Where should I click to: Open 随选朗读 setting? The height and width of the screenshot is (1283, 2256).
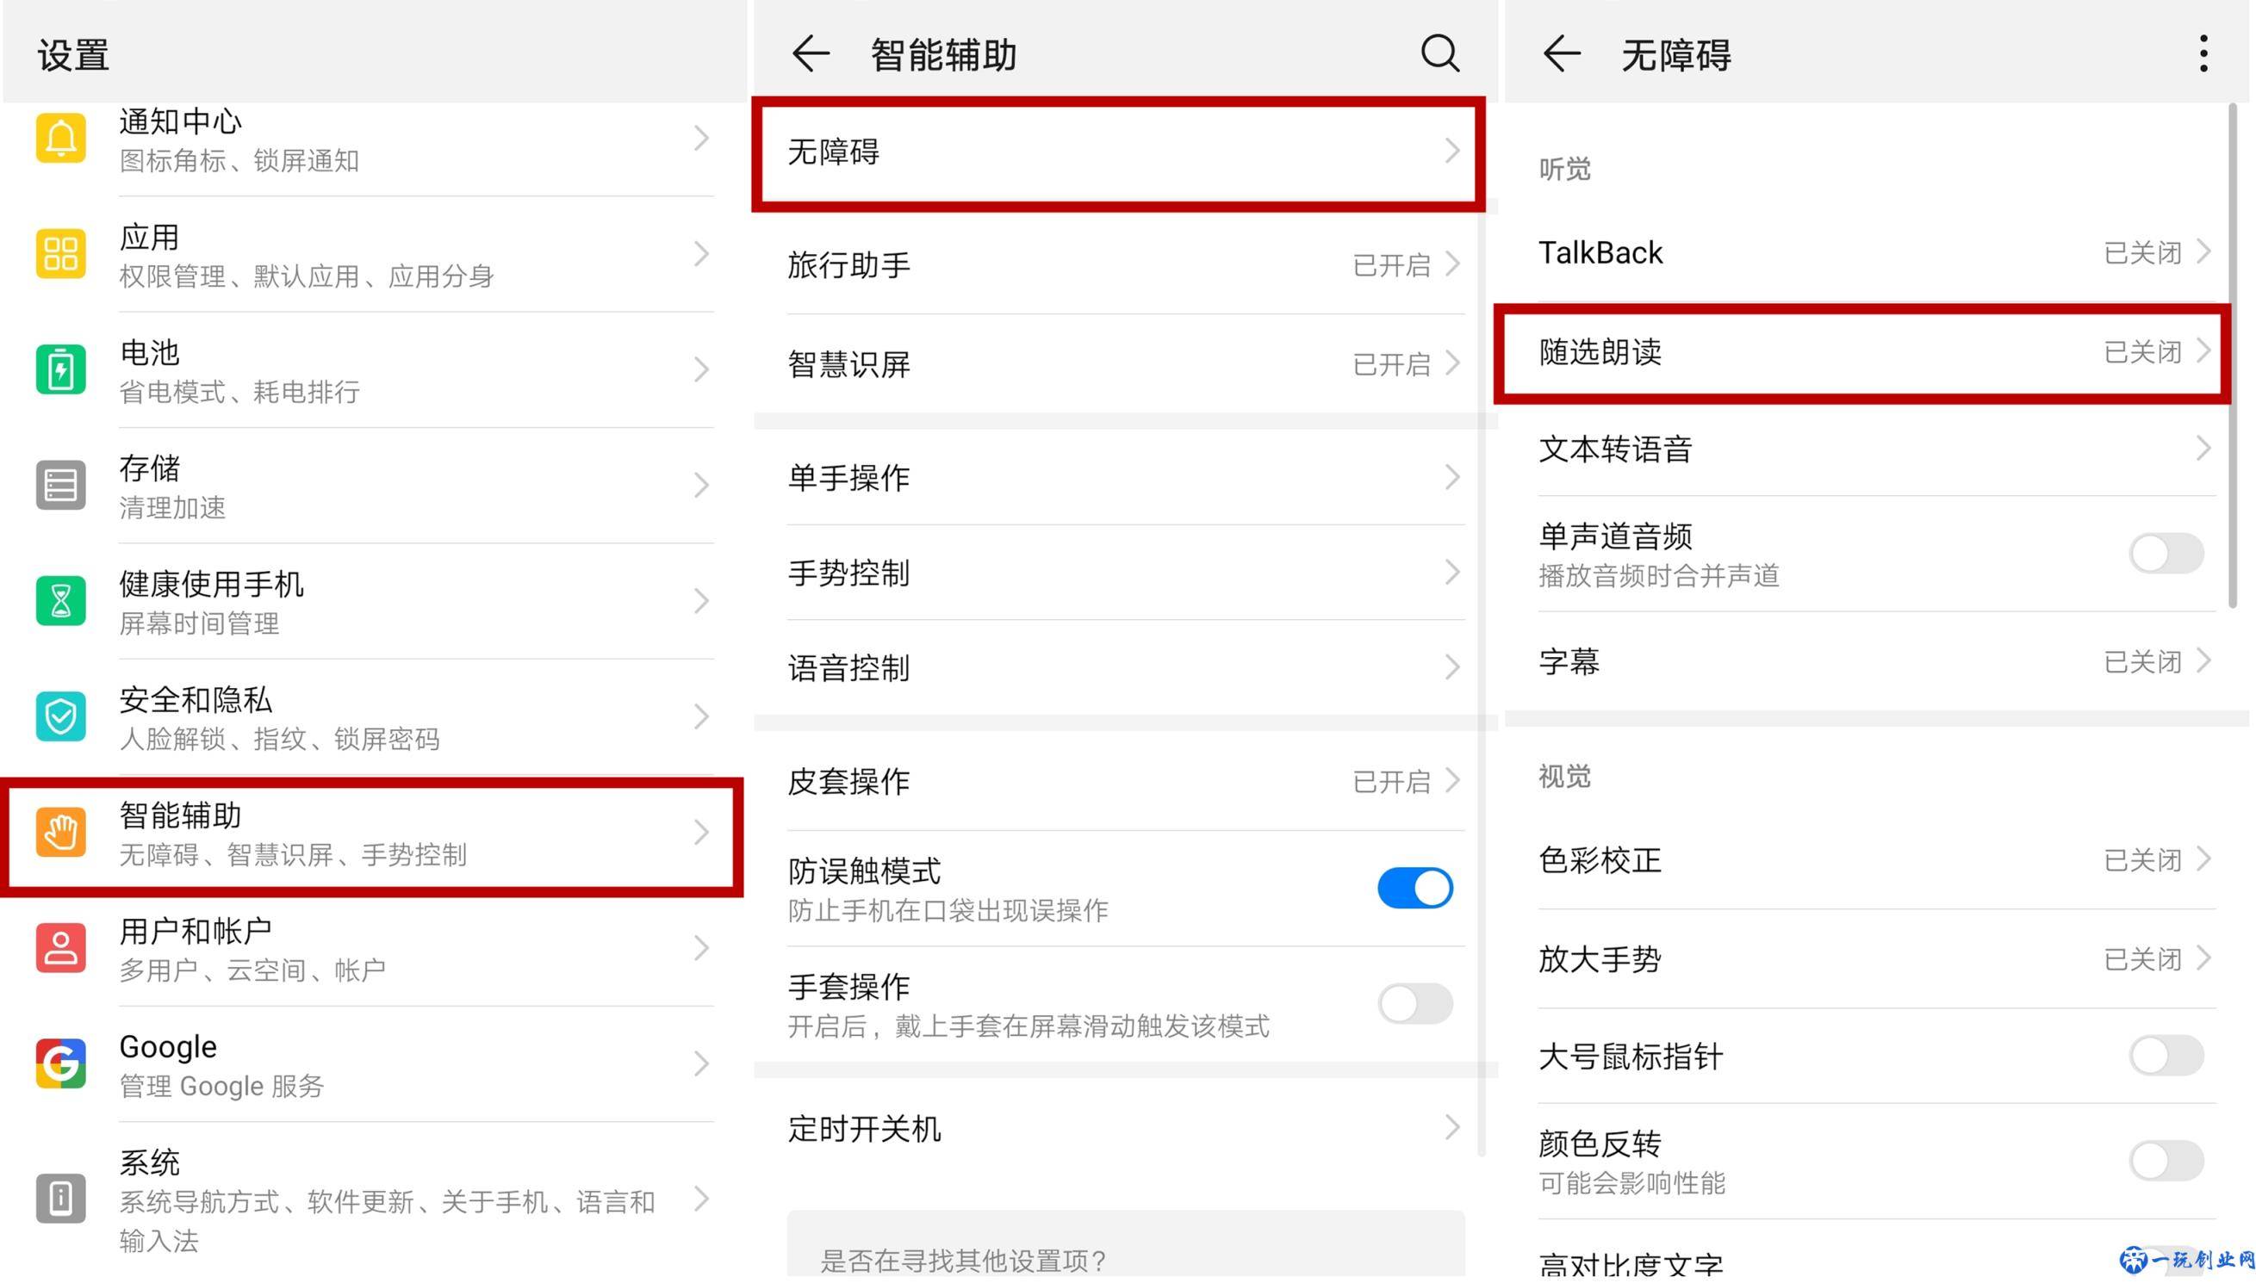click(1862, 352)
